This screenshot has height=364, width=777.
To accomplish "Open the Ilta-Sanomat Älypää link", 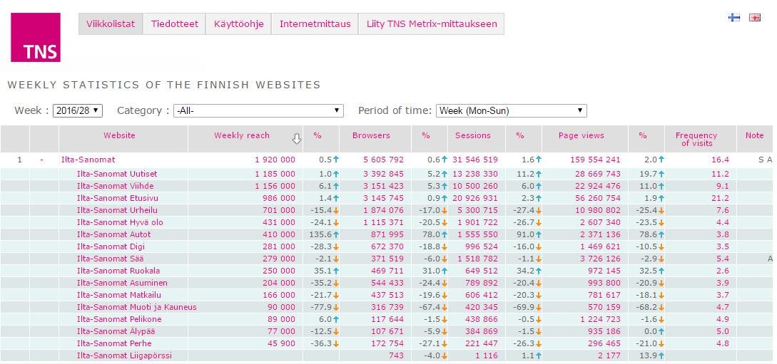I will [116, 331].
